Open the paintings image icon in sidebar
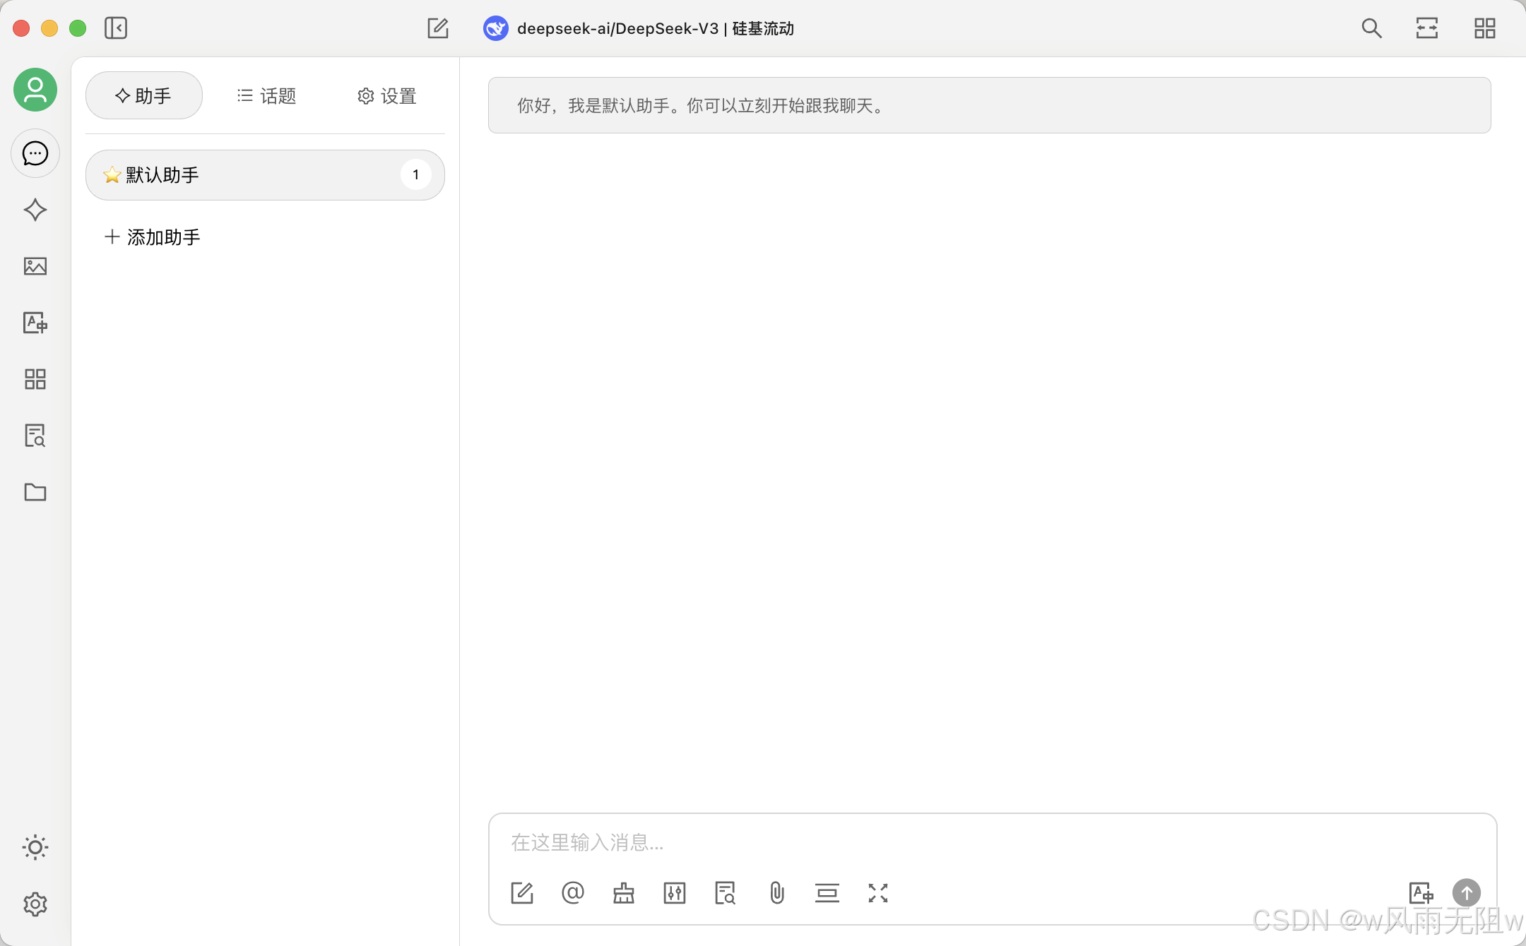The width and height of the screenshot is (1526, 946). coord(35,266)
